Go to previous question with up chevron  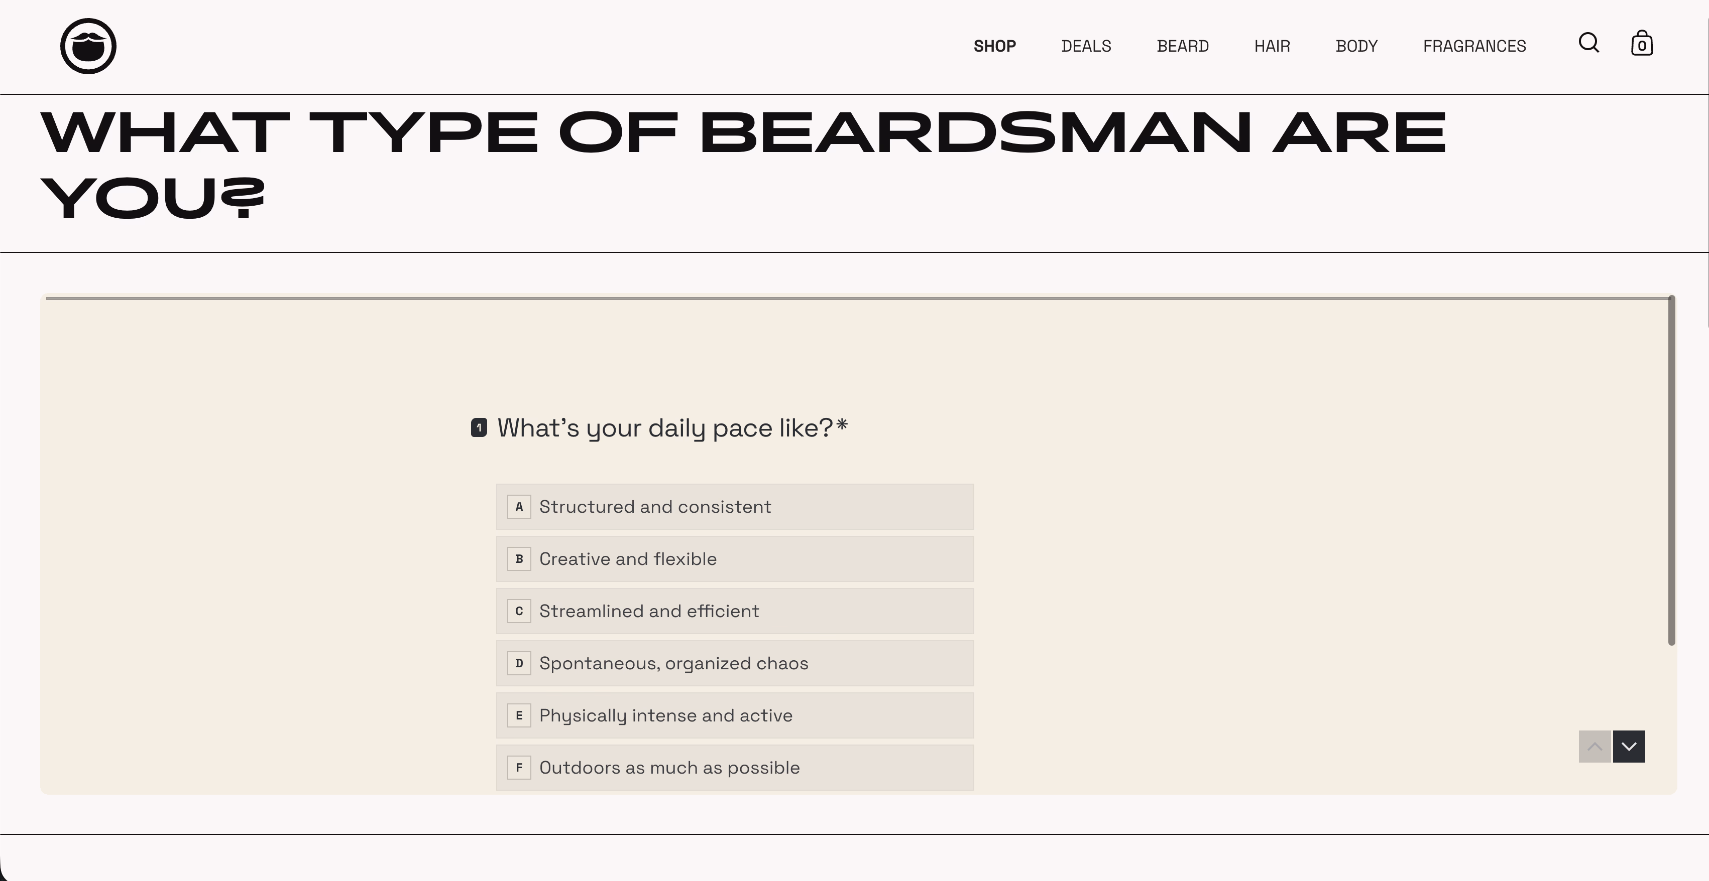click(x=1594, y=747)
